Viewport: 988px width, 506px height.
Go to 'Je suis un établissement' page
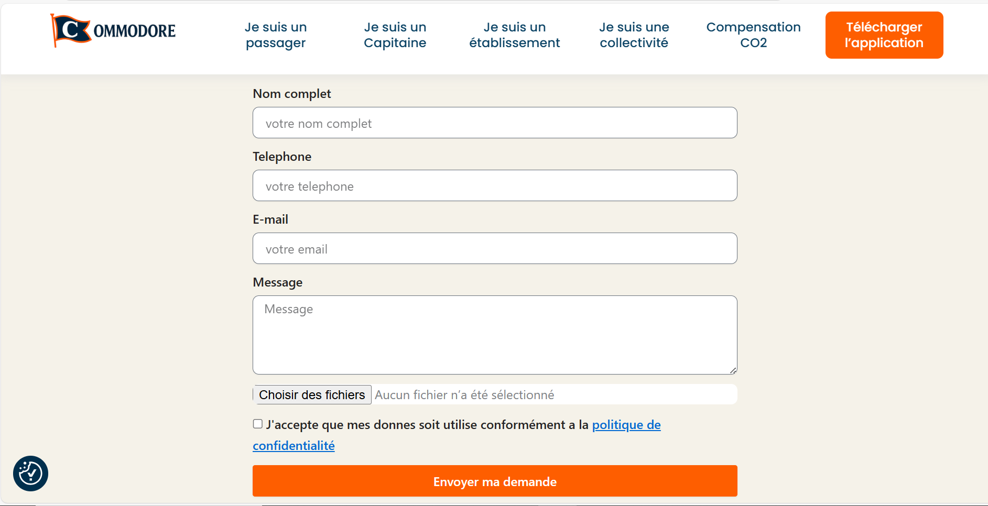pos(514,35)
